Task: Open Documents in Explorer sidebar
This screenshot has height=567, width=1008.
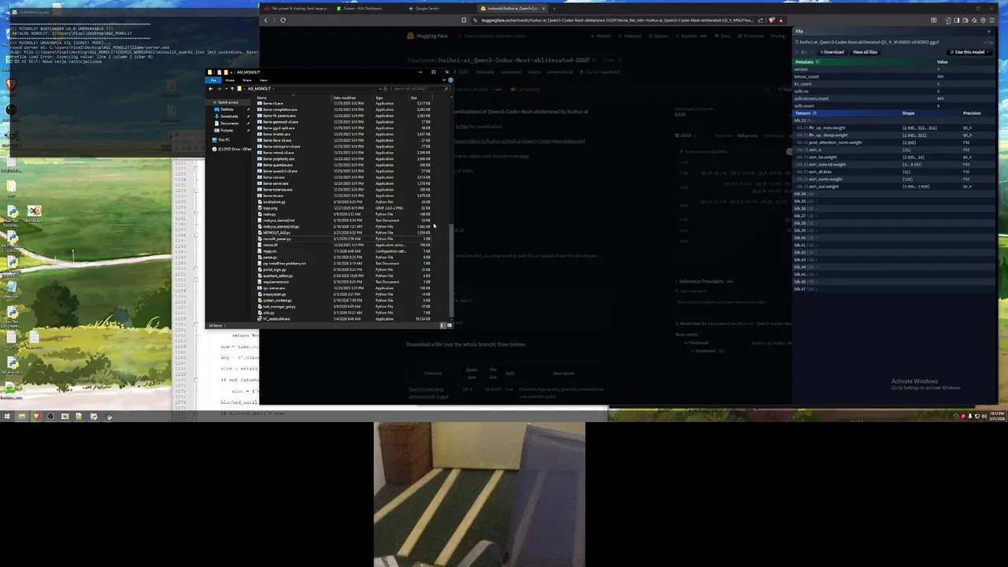Action: 229,124
